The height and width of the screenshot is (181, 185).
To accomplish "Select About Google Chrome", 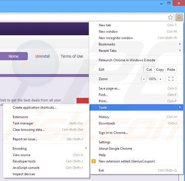I will (136, 149).
